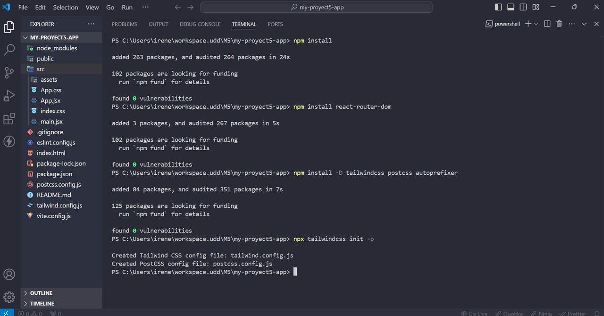The height and width of the screenshot is (316, 604).
Task: Open Customize Layout icon
Action: click(x=536, y=7)
